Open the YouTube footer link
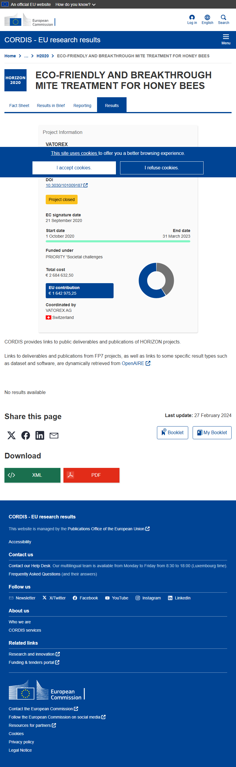This screenshot has width=236, height=767. pyautogui.click(x=117, y=598)
